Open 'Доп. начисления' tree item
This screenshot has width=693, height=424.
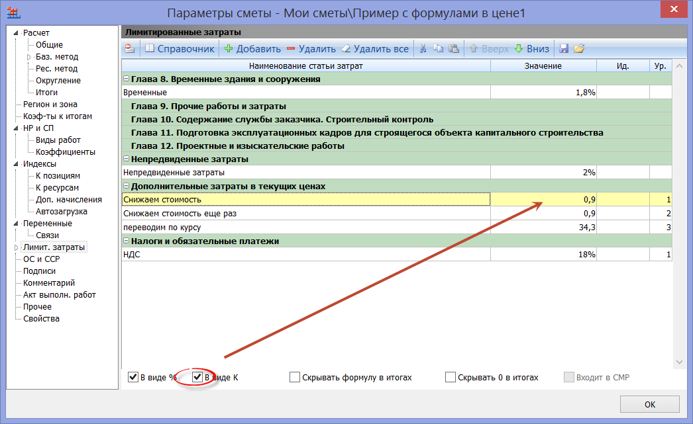(x=68, y=199)
